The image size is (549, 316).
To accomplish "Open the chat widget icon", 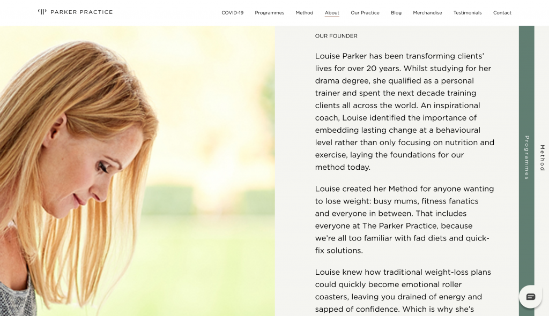I will pos(530,297).
